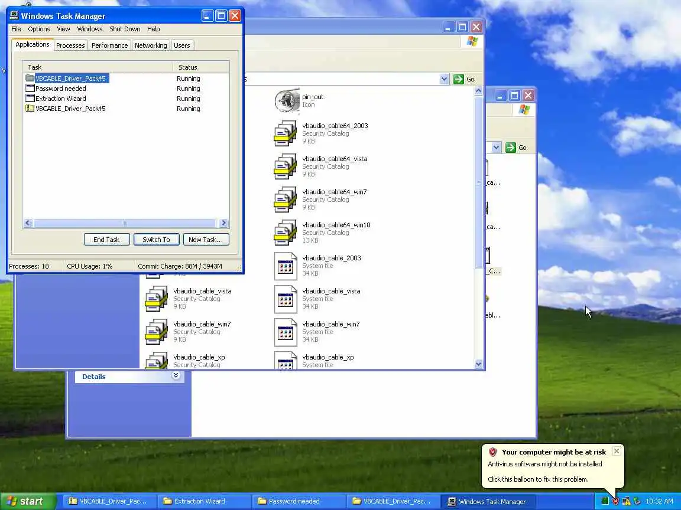Switch to the Performance tab

[x=110, y=45]
